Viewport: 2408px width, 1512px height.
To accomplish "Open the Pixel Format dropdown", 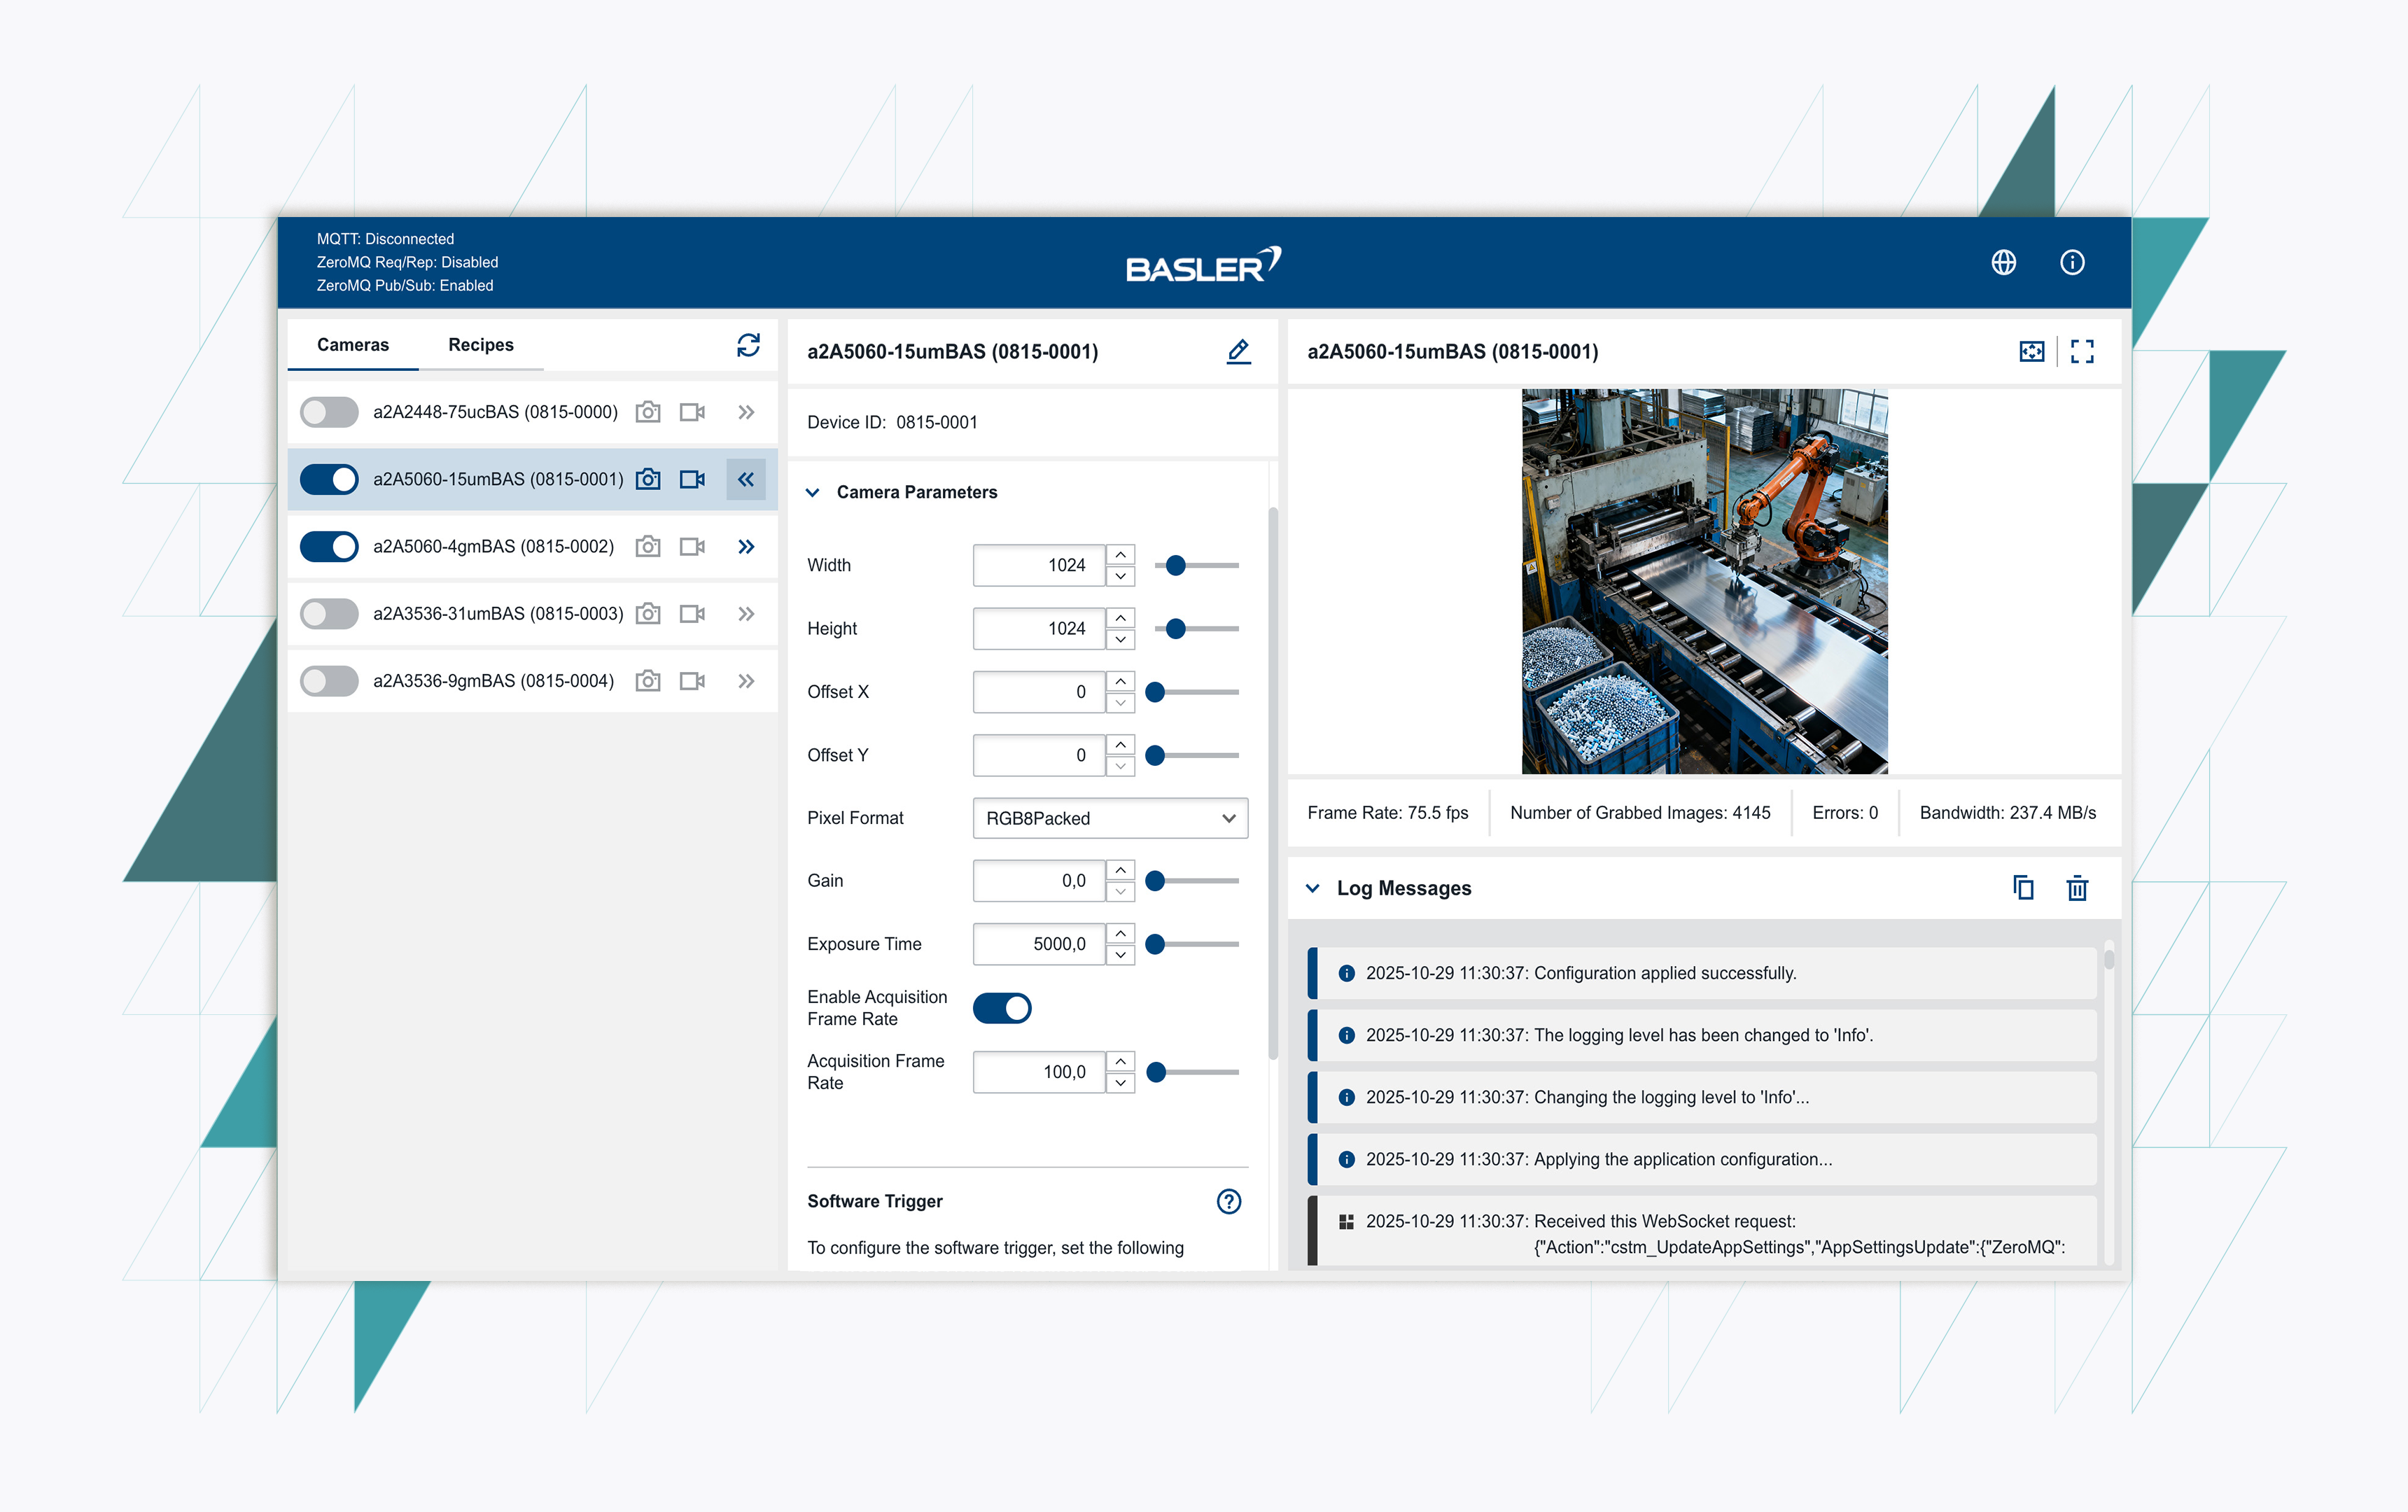I will 1109,818.
